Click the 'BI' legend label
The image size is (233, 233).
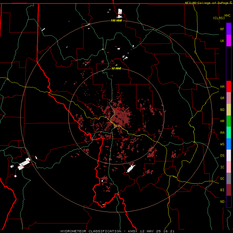pyautogui.click(x=222, y=190)
